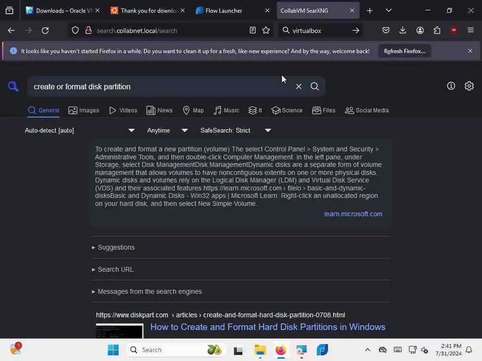Run search with magnifier button
This screenshot has height=361, width=482.
click(314, 86)
